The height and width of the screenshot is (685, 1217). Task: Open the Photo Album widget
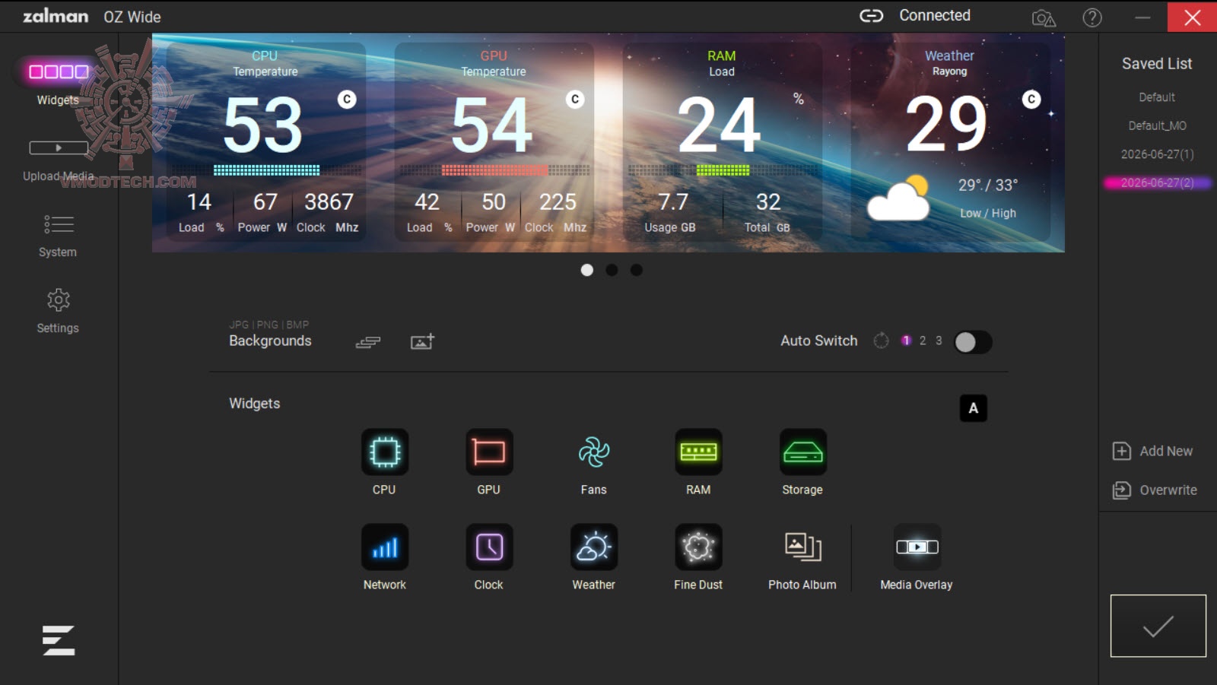tap(802, 547)
